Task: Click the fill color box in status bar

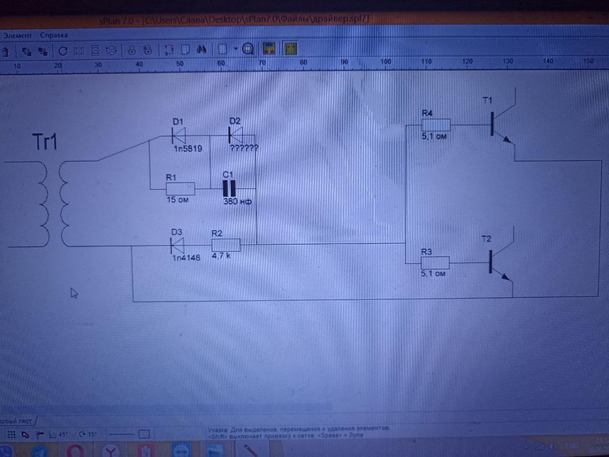Action: pyautogui.click(x=145, y=435)
